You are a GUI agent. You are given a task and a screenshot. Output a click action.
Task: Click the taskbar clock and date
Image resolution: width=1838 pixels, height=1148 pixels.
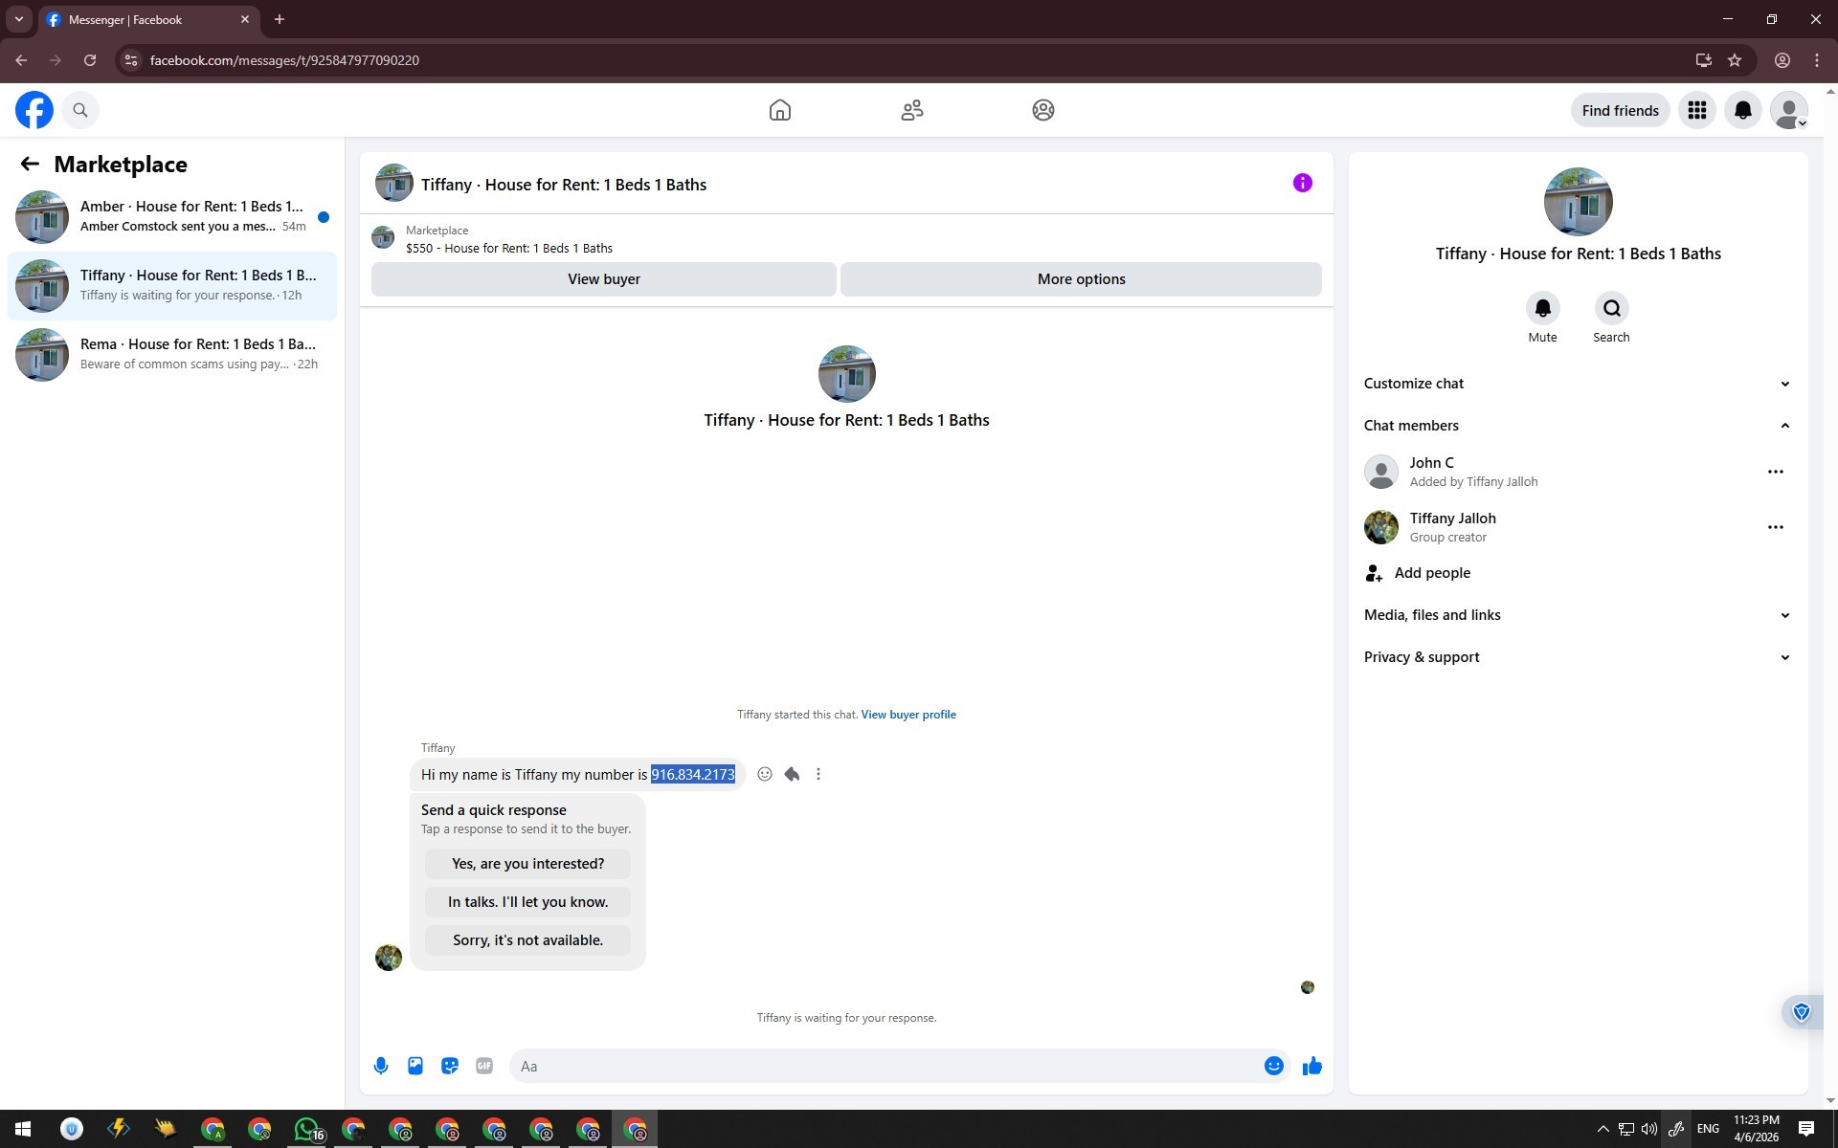(1757, 1129)
